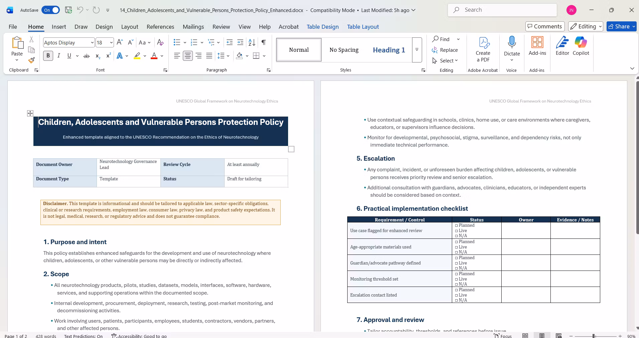Launch Copilot from the ribbon
This screenshot has width=639, height=338.
[x=581, y=46]
